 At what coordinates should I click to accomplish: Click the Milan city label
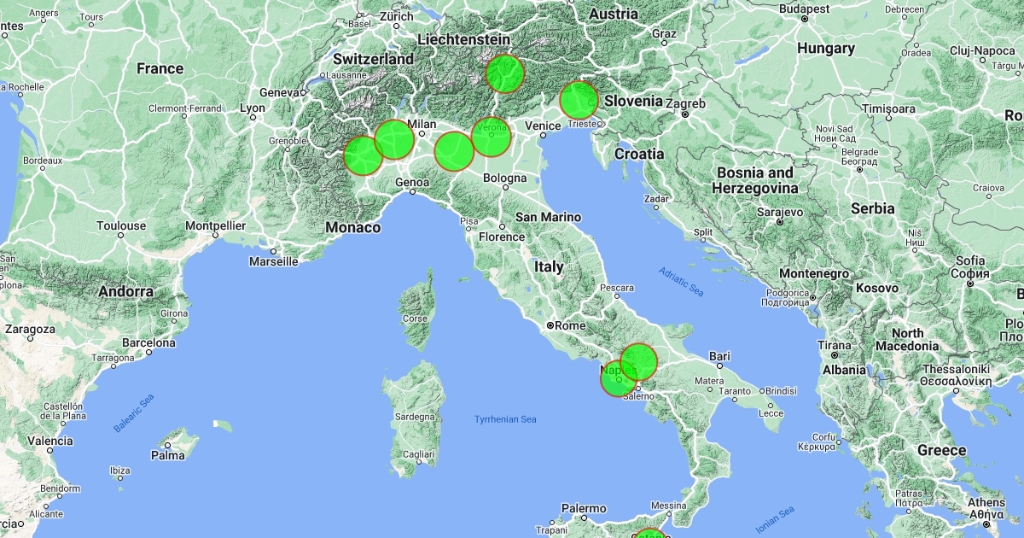[x=422, y=124]
